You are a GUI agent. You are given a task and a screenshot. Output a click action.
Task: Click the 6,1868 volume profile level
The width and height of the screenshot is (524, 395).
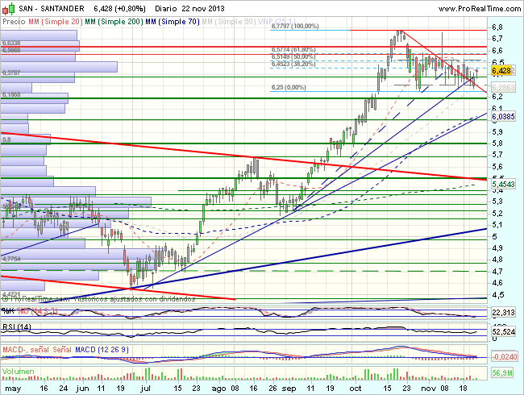[11, 95]
